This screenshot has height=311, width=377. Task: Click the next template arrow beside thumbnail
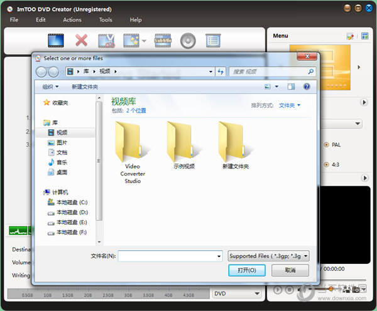(359, 67)
